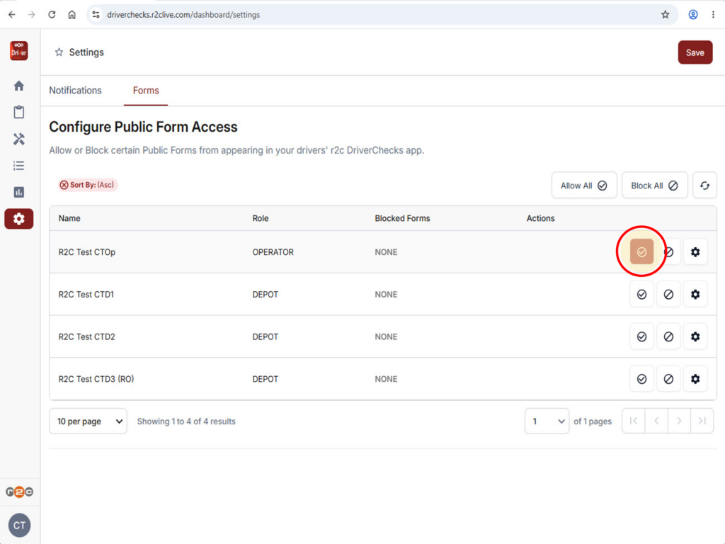Click the Allow All button
Screen dimensions: 725x544
point(584,186)
